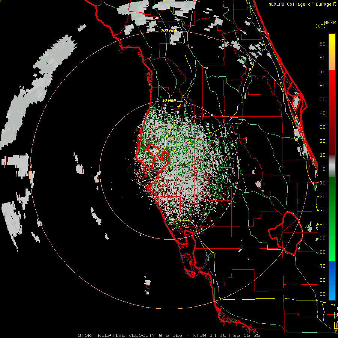Click the storm relative velocity caption at bottom

click(x=169, y=335)
